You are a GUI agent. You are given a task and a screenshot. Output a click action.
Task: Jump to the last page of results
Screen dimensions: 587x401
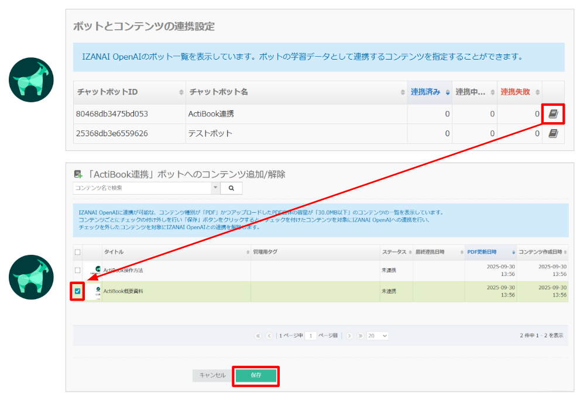pyautogui.click(x=359, y=336)
